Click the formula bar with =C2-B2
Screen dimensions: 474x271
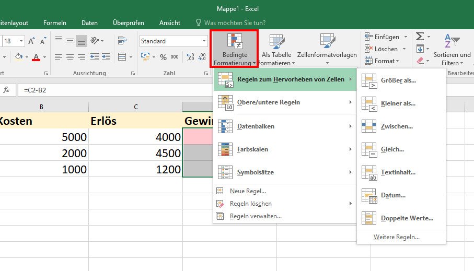(x=115, y=90)
